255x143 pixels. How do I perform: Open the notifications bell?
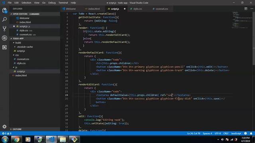[x=251, y=133]
